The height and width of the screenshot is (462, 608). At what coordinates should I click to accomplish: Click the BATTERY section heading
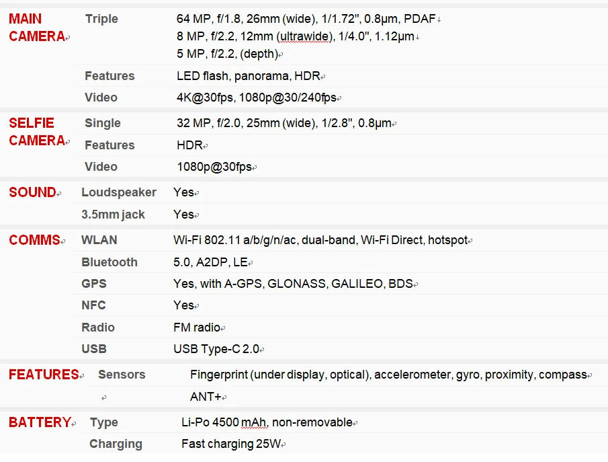coord(40,422)
